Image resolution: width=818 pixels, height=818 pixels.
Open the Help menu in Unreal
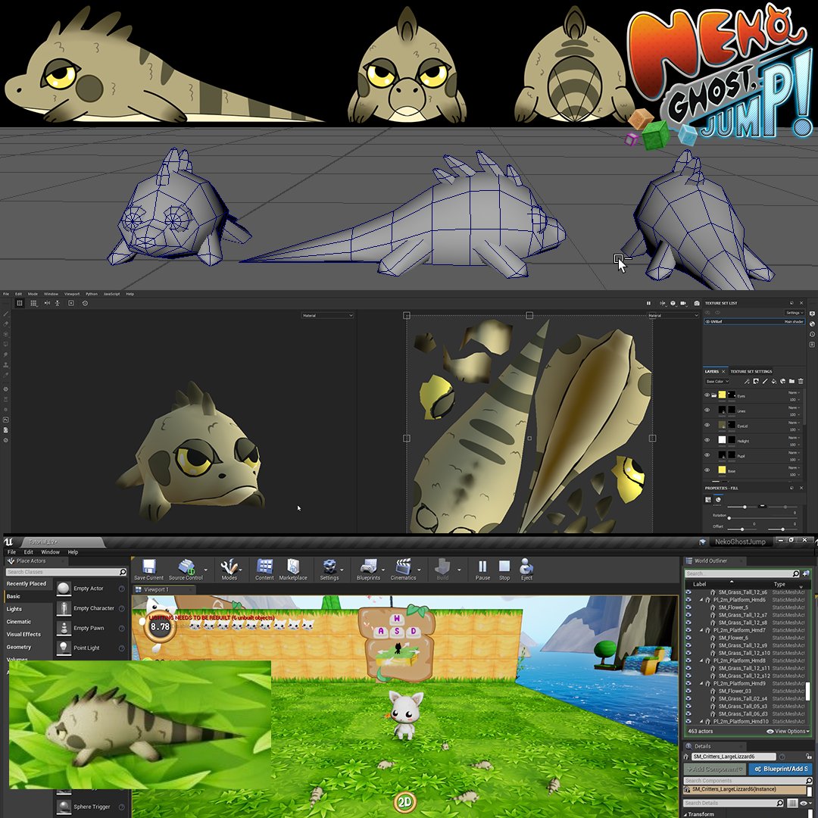click(73, 552)
